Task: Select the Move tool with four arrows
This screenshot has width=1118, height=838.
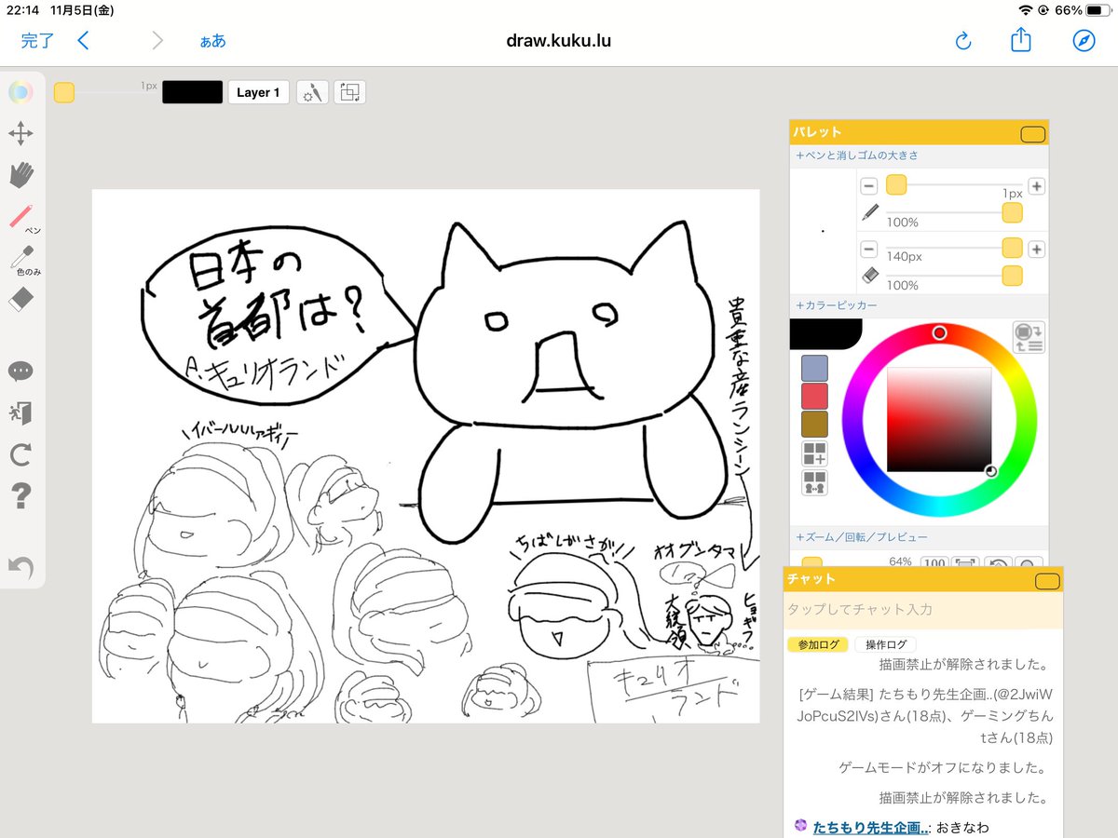Action: click(x=21, y=134)
